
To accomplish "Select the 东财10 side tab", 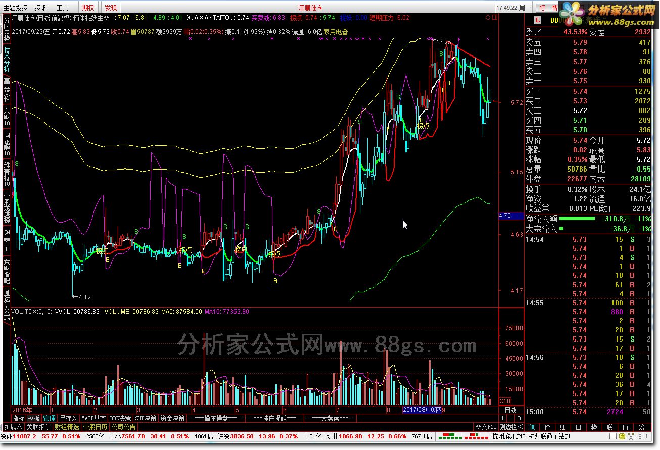I will 7,117.
